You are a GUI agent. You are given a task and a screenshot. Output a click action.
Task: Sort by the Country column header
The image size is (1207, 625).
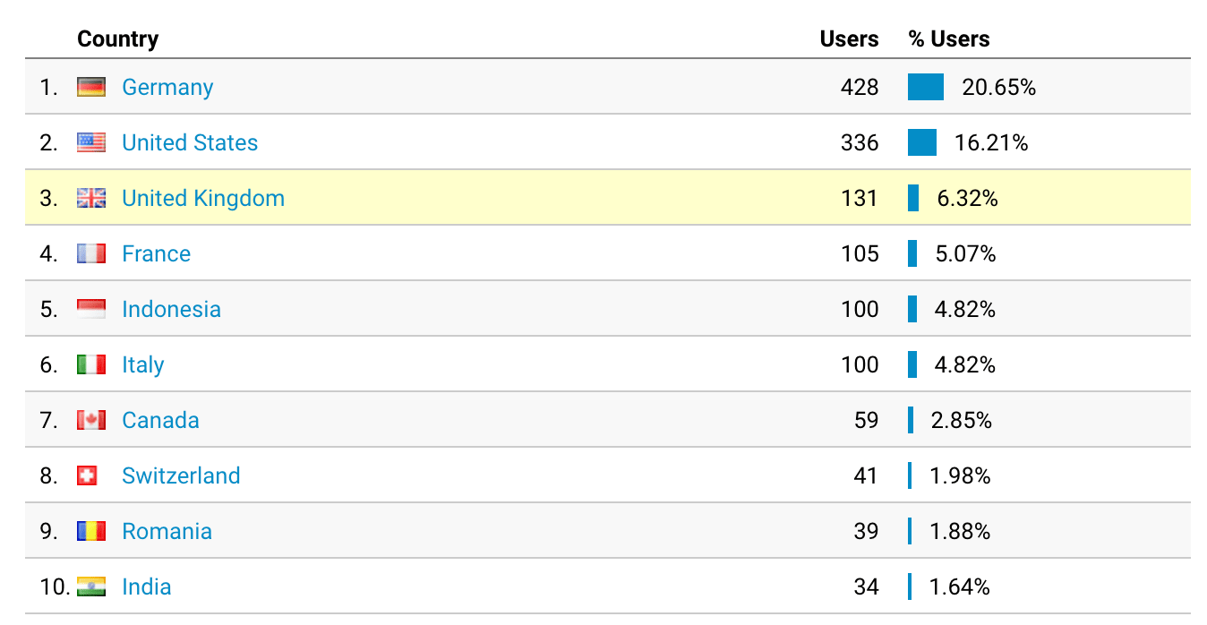(x=117, y=39)
